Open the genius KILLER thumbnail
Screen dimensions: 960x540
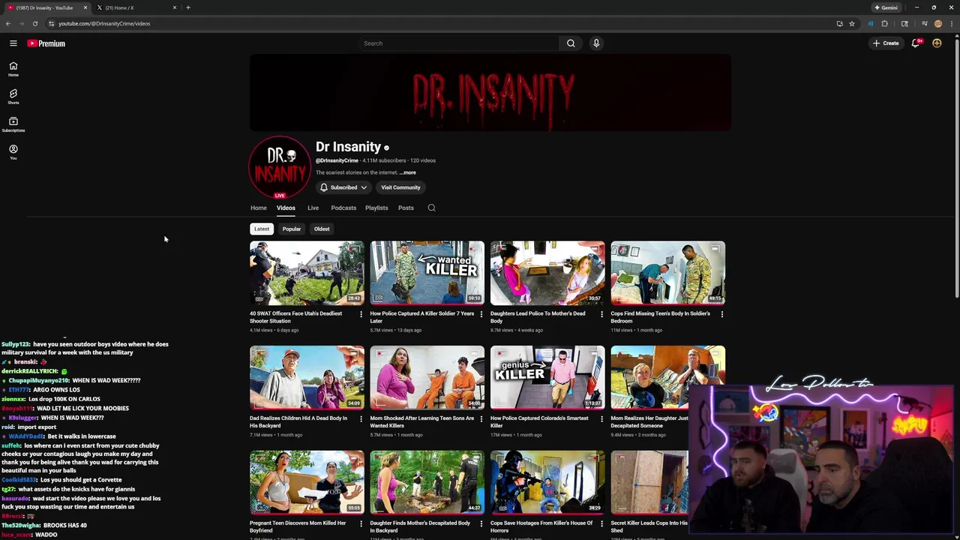coord(547,377)
